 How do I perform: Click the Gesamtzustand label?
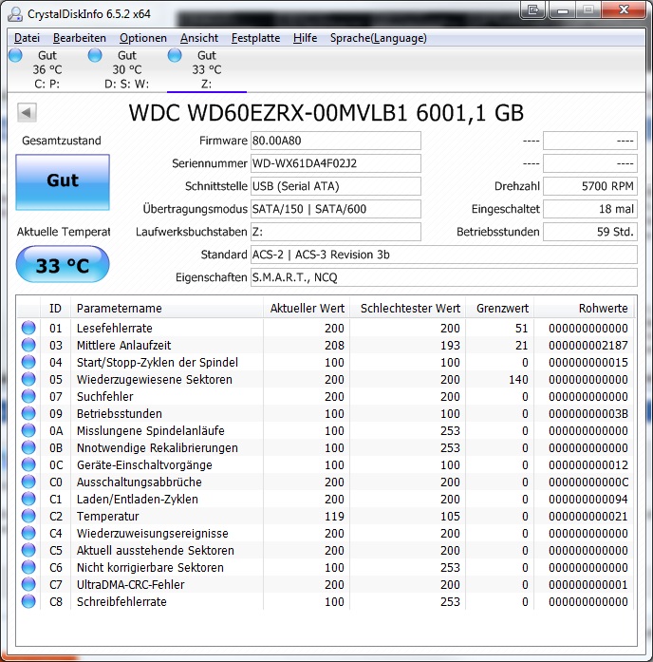pyautogui.click(x=62, y=141)
